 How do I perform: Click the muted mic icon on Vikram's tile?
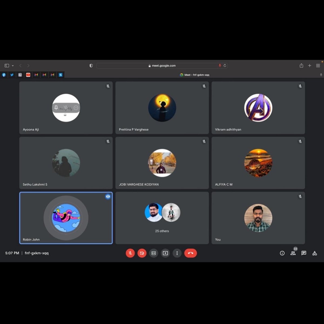[x=300, y=86]
